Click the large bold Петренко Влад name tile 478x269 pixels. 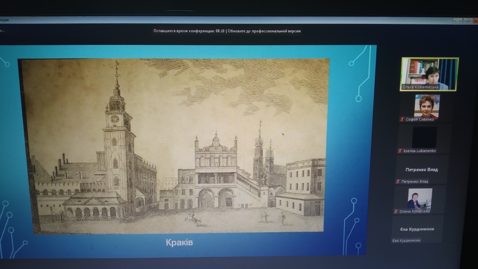point(422,170)
